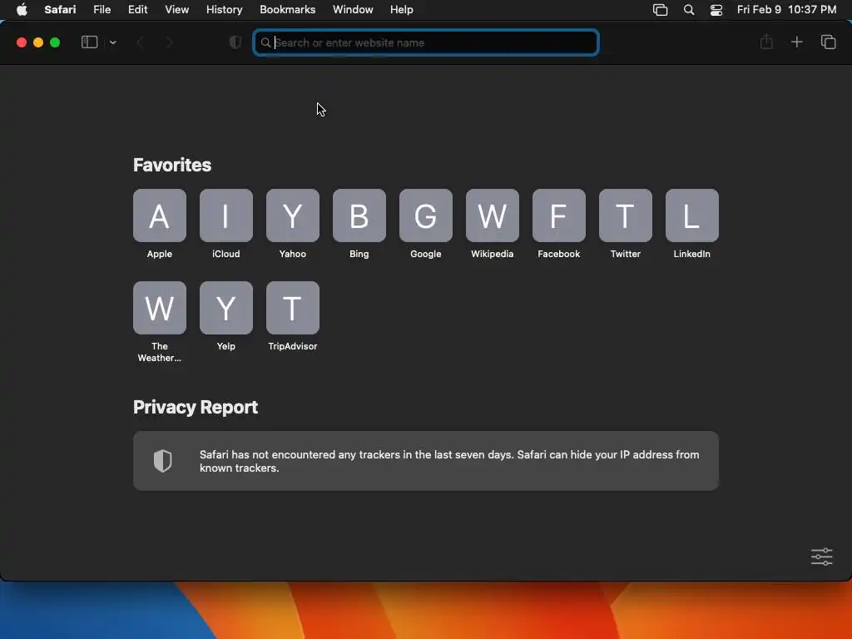
Task: Open the View menu
Action: (177, 10)
